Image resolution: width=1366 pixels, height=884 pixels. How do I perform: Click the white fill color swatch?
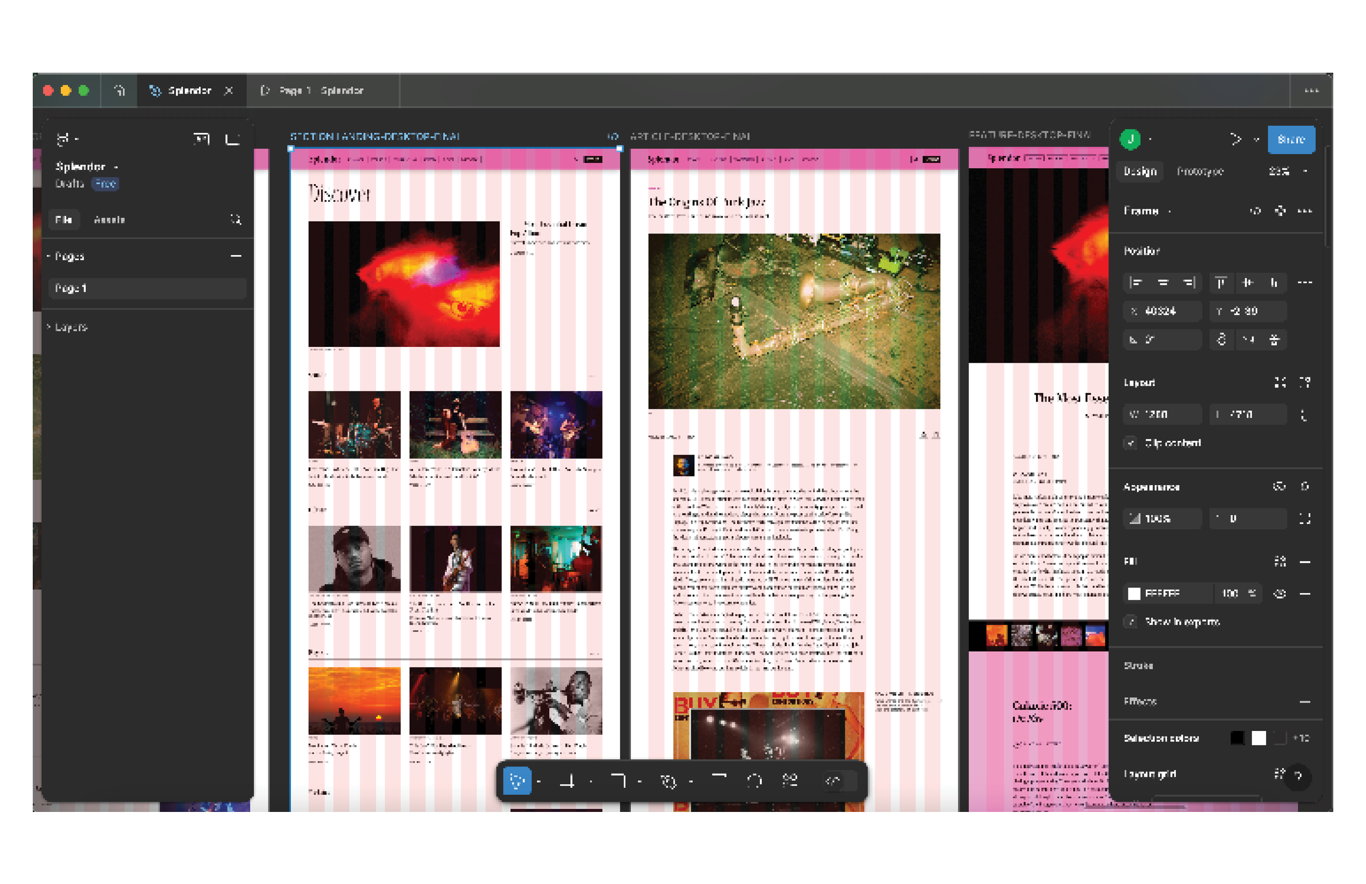point(1134,593)
